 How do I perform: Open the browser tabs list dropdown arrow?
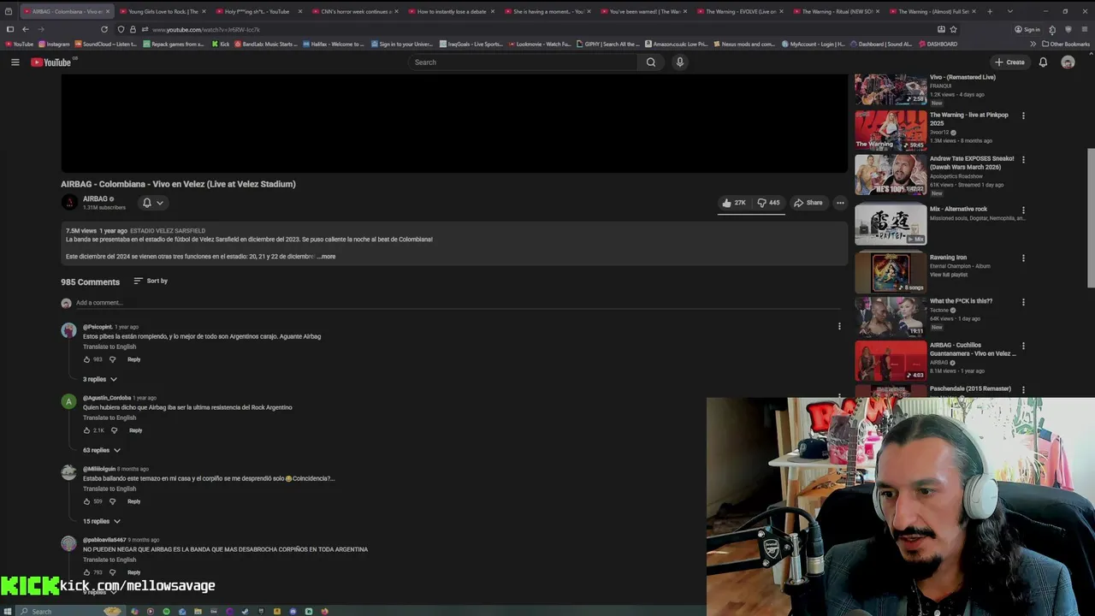(x=1010, y=11)
